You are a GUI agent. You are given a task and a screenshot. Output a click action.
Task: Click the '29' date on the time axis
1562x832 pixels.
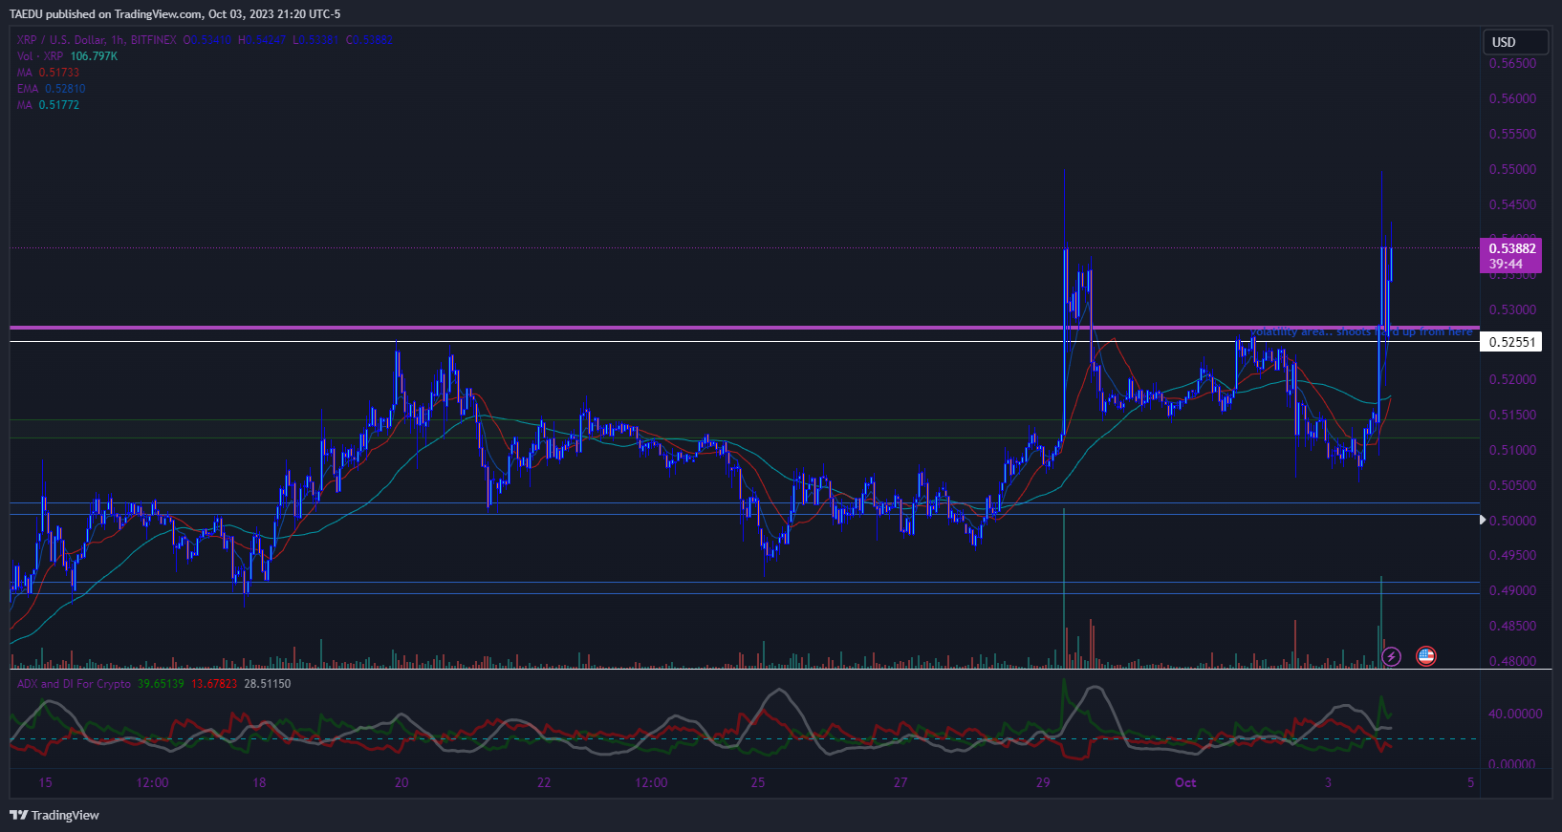tap(1043, 782)
